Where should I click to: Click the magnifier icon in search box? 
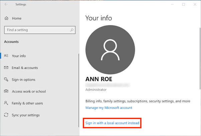pos(71,30)
